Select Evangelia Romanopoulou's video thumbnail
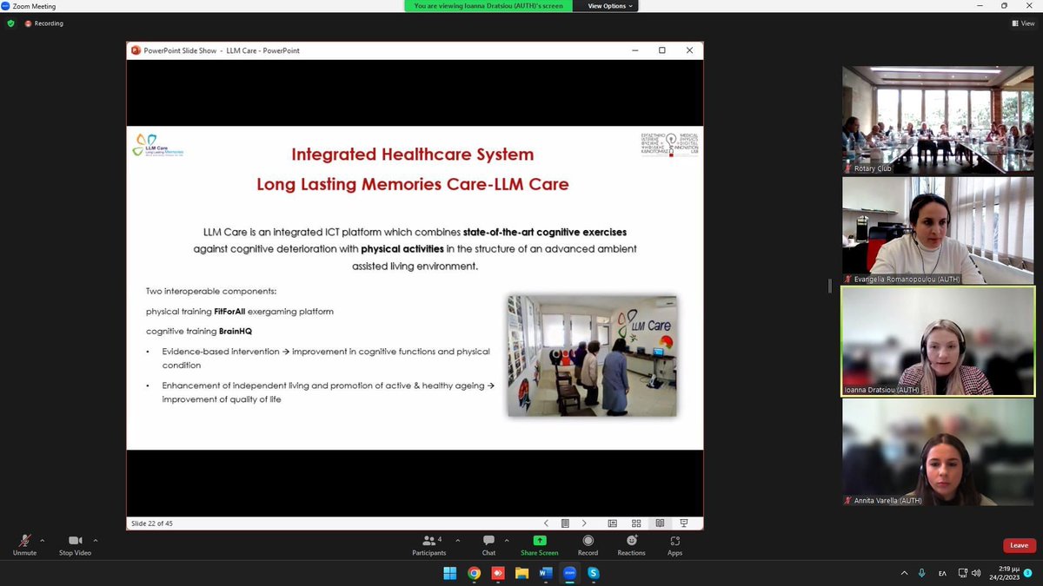 pos(939,230)
